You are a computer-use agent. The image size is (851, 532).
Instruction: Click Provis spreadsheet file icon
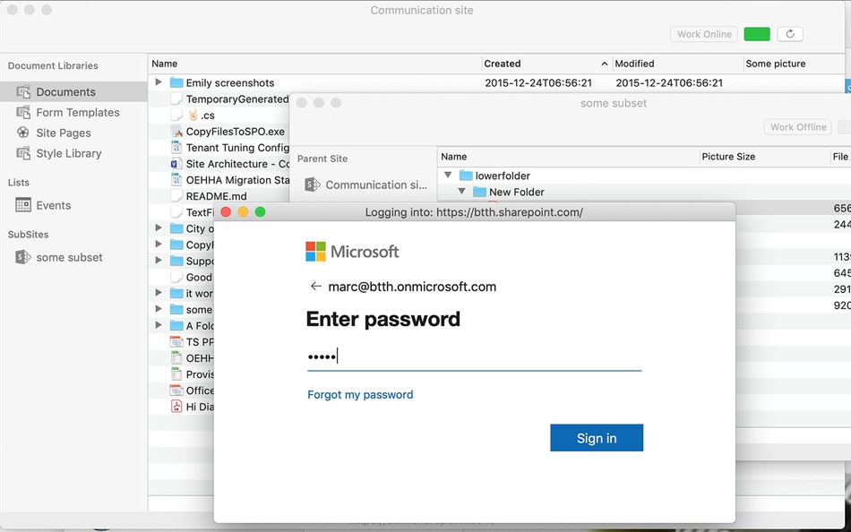point(176,374)
